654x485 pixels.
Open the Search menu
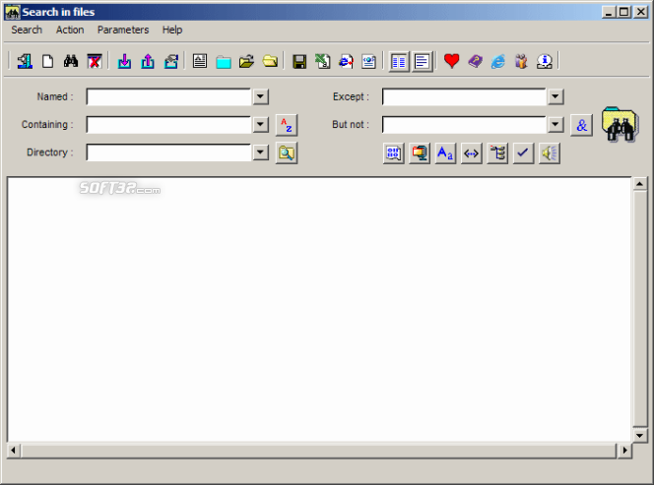(x=27, y=30)
